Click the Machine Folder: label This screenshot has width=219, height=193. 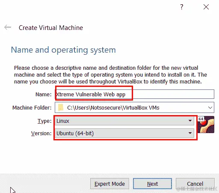tap(32, 107)
